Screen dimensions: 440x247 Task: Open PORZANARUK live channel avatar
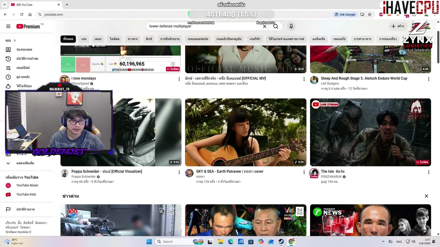coord(314,173)
